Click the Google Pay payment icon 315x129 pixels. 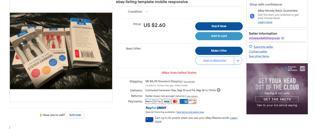158,101
